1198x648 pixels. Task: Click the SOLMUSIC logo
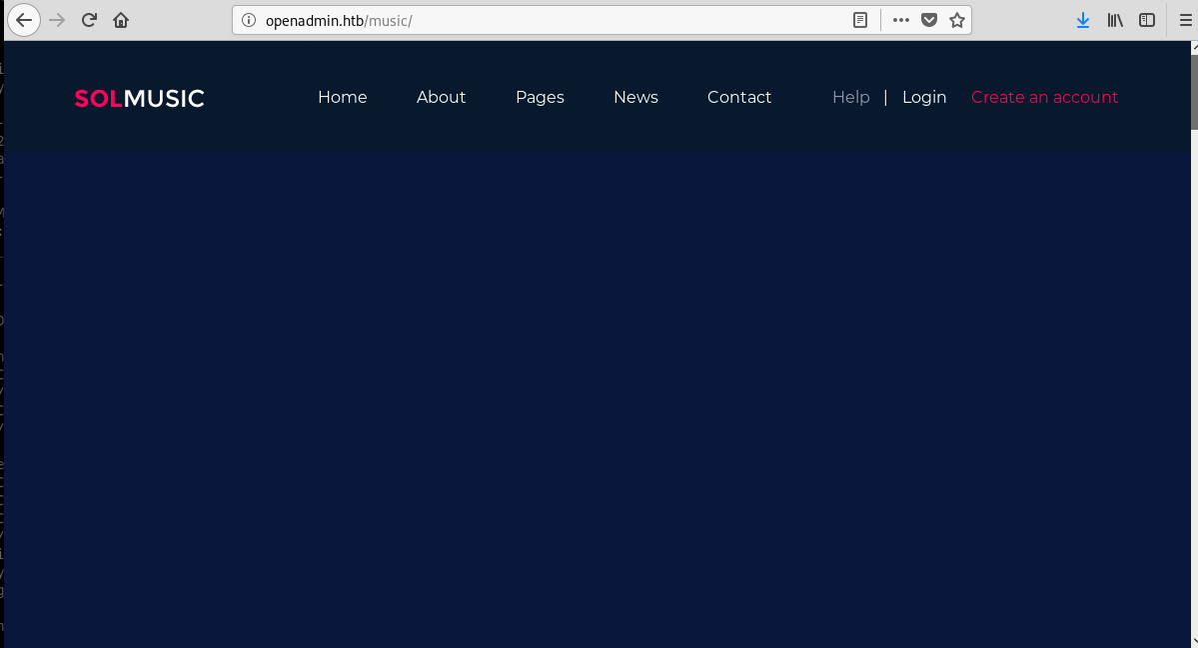(139, 99)
